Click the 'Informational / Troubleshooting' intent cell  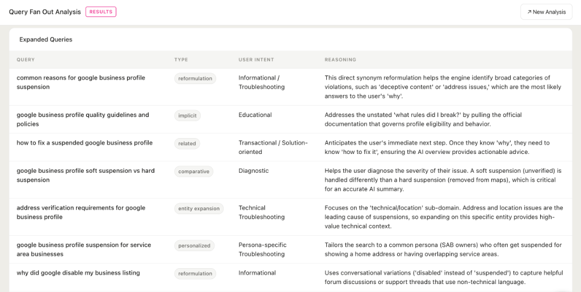(x=262, y=82)
